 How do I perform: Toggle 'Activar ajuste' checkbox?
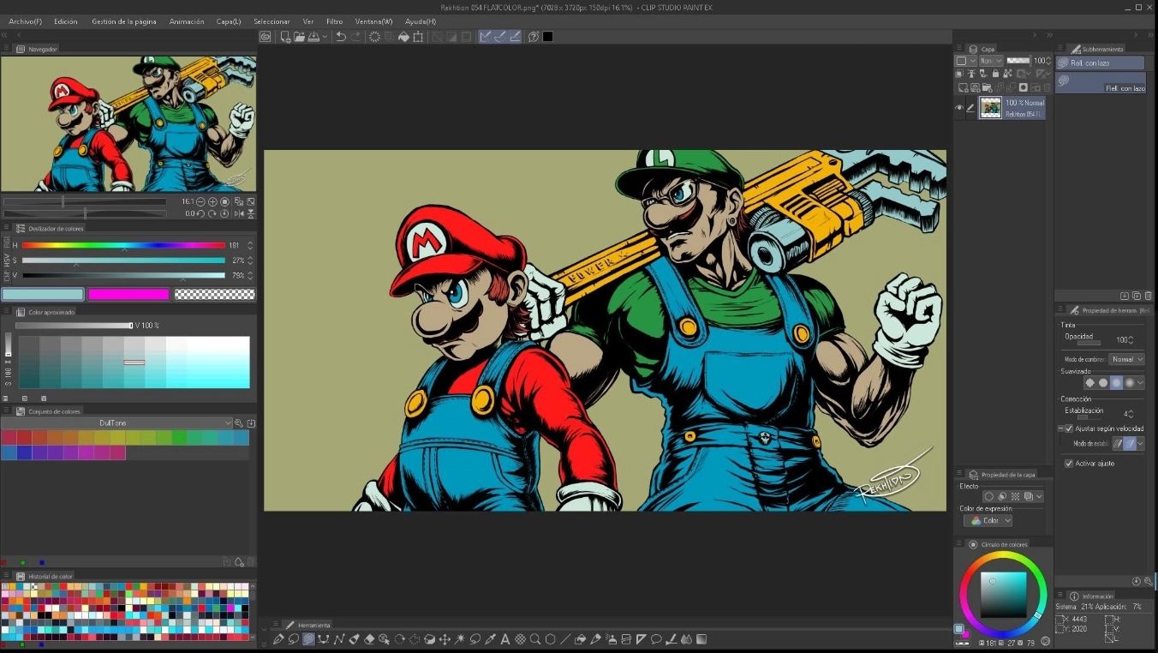coord(1069,464)
